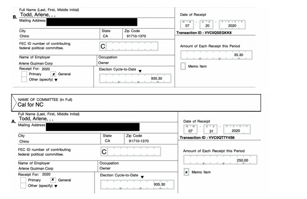307x199 pixels.
Task: Click the state CA in section A
Action: pos(107,141)
